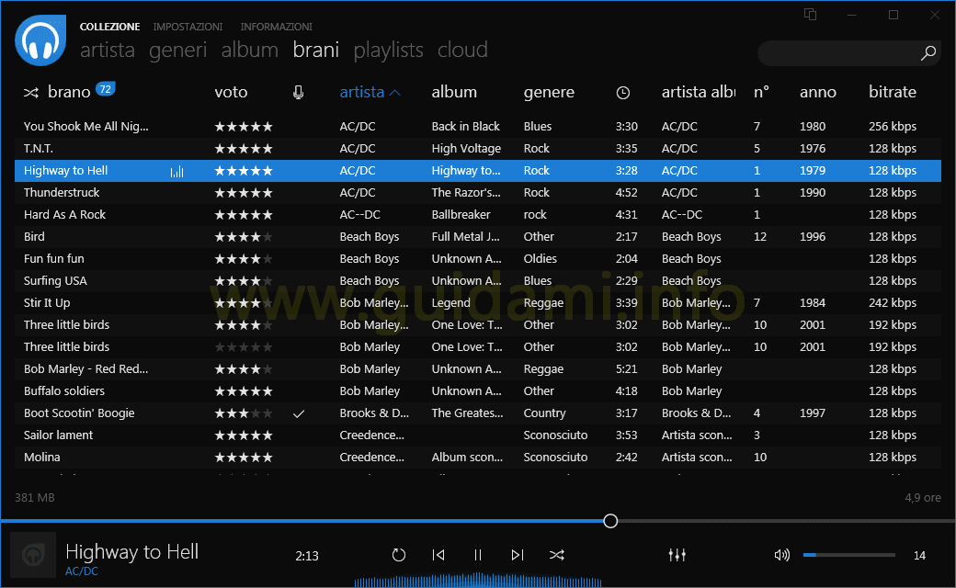
Task: Click the artista sort arrow chevron
Action: coord(394,93)
